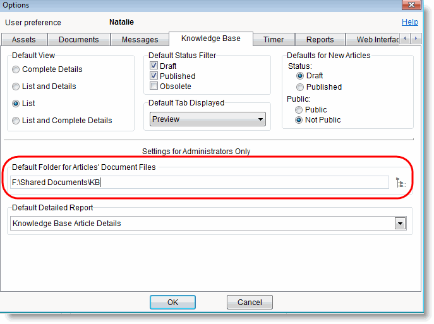The height and width of the screenshot is (324, 434).
Task: Switch to the Assets tab
Action: 24,40
